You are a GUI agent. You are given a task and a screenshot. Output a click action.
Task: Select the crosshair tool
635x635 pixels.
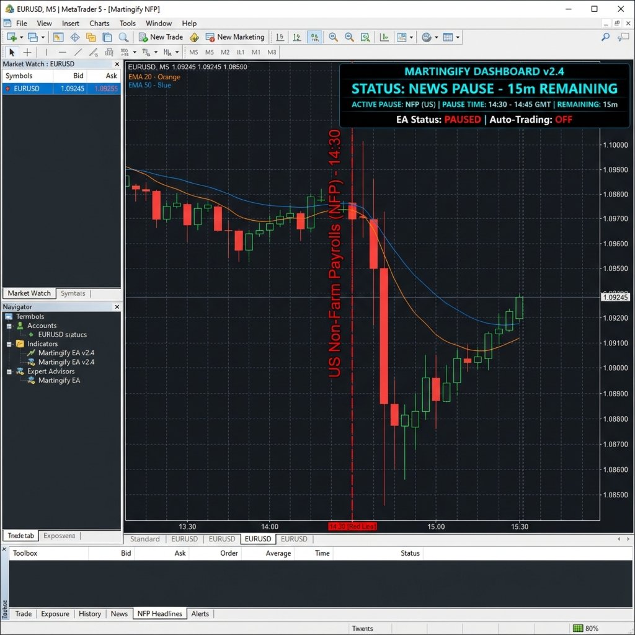[27, 52]
